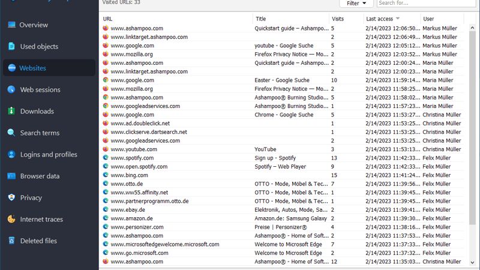The width and height of the screenshot is (480, 270).
Task: Click Visited URLs: 33 label
Action: pyautogui.click(x=121, y=2)
